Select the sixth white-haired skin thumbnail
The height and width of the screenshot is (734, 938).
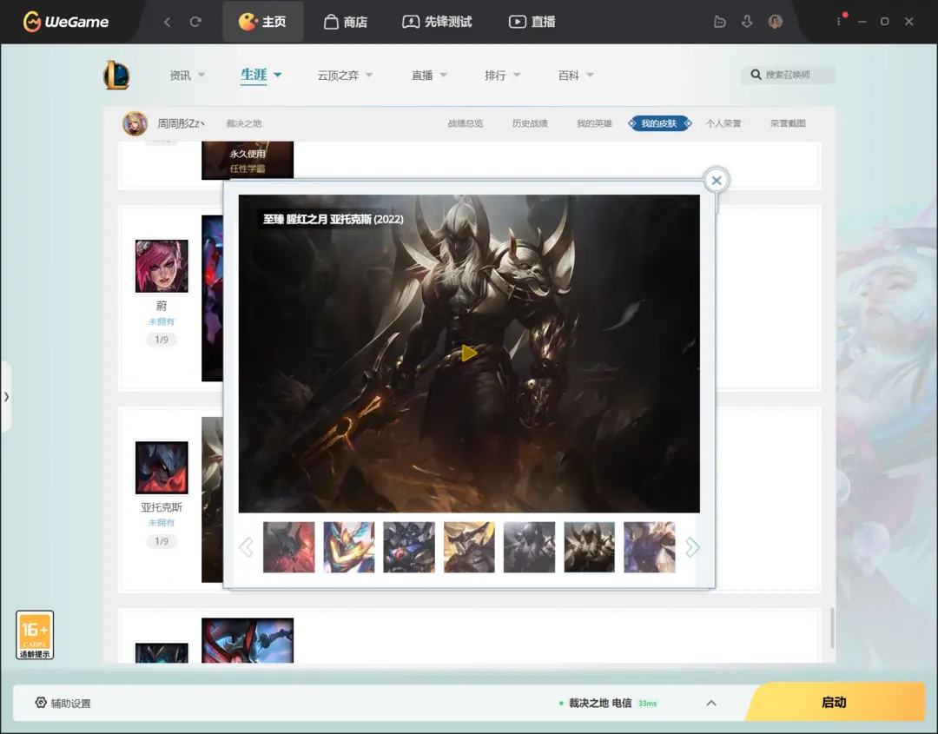click(589, 546)
